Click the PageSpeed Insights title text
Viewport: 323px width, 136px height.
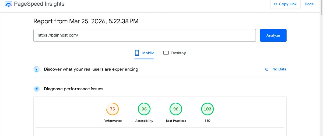[x=39, y=4]
